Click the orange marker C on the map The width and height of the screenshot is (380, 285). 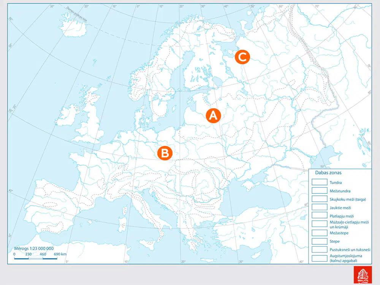242,57
